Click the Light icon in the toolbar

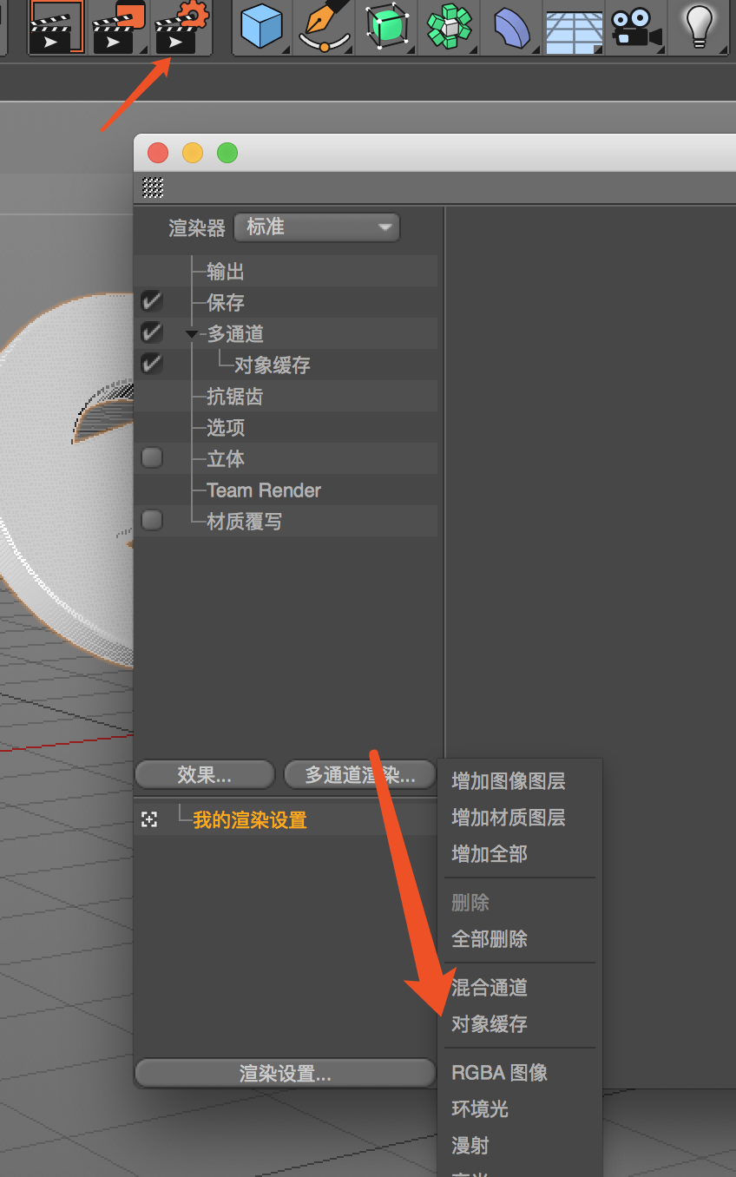pyautogui.click(x=698, y=28)
